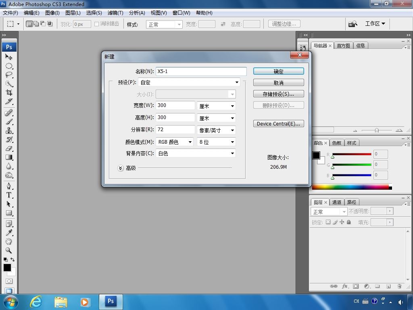Choose Add to selection mode button

pyautogui.click(x=36, y=24)
